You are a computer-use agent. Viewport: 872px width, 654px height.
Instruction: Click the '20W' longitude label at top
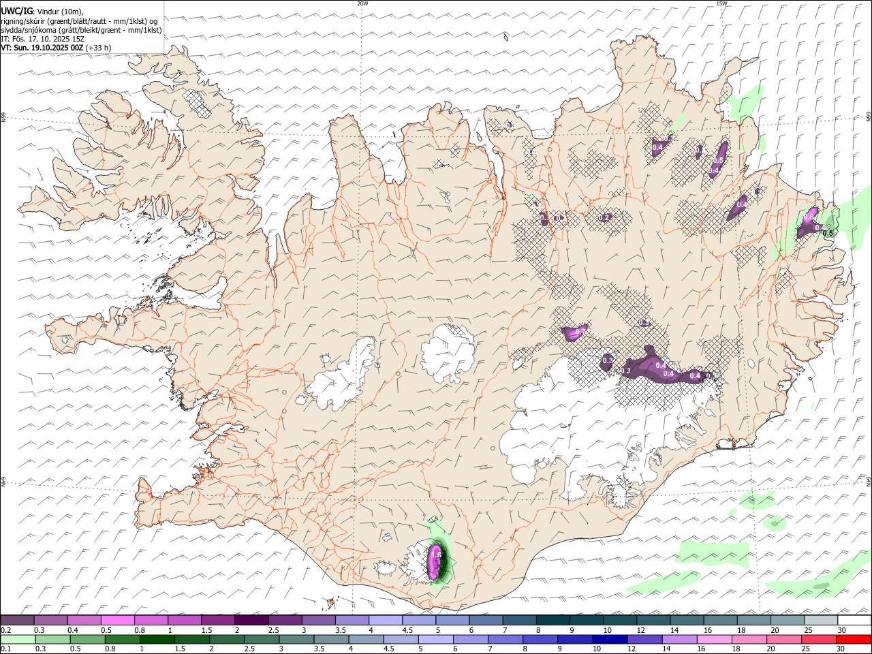coord(362,3)
